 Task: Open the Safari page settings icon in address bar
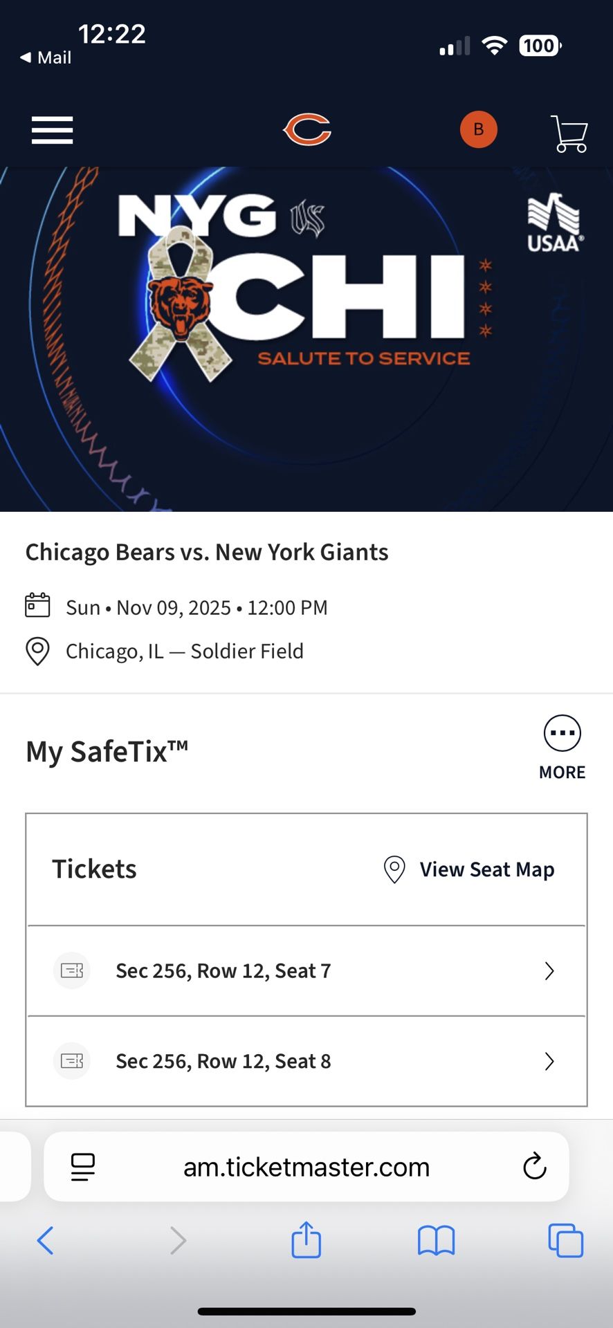click(82, 1167)
